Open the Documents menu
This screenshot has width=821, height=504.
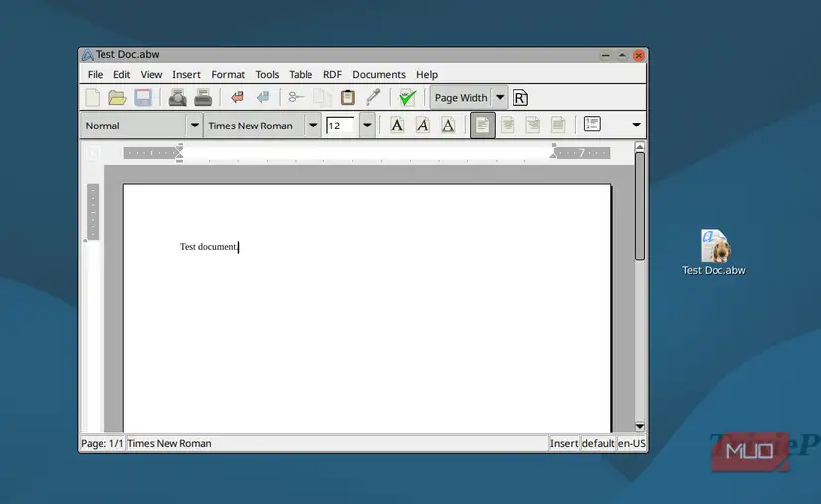point(379,75)
